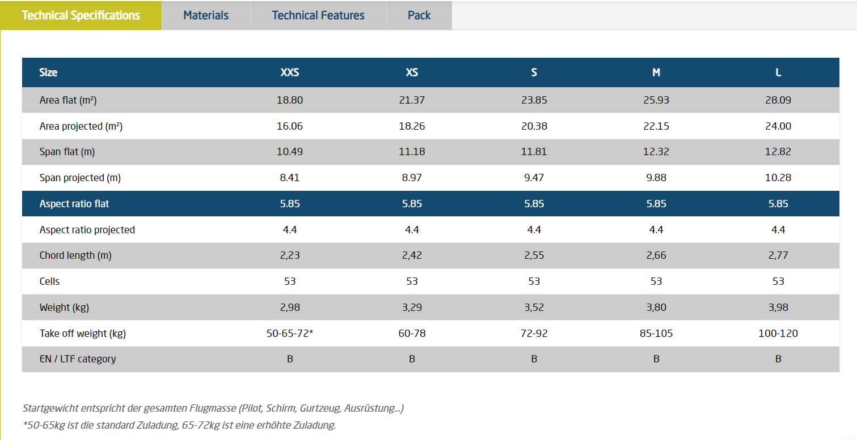This screenshot has width=857, height=440.
Task: Select the 50-65-72* take off weight cell
Action: point(290,334)
